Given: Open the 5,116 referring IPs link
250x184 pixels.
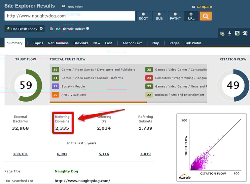Looking at the screenshot, I should [104, 154].
